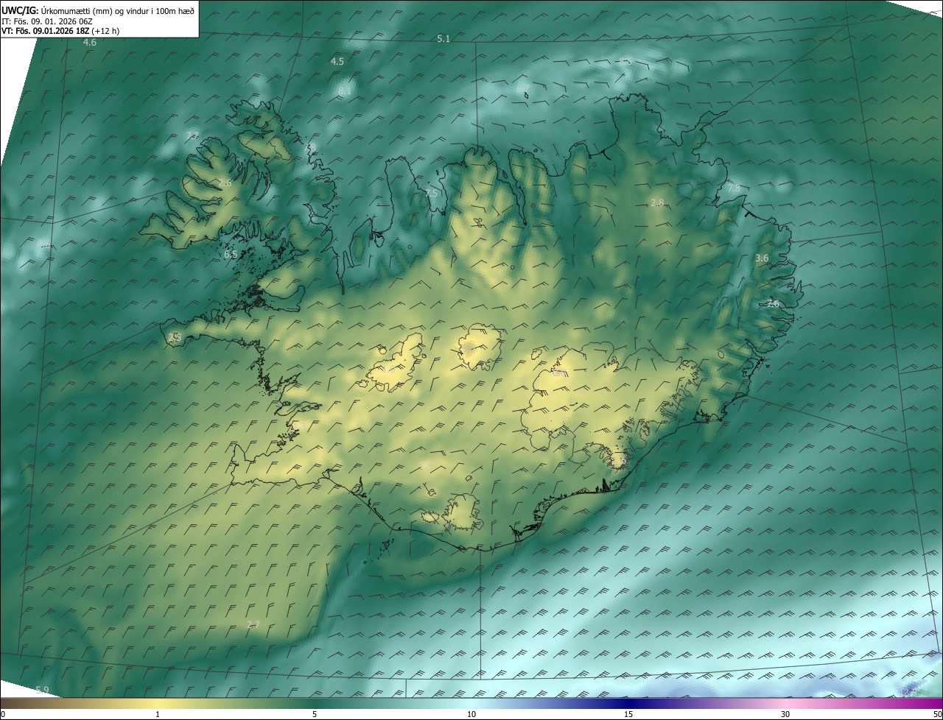This screenshot has width=943, height=720.
Task: Click the '6.5' value label over Breiðafjörður
Action: (230, 255)
